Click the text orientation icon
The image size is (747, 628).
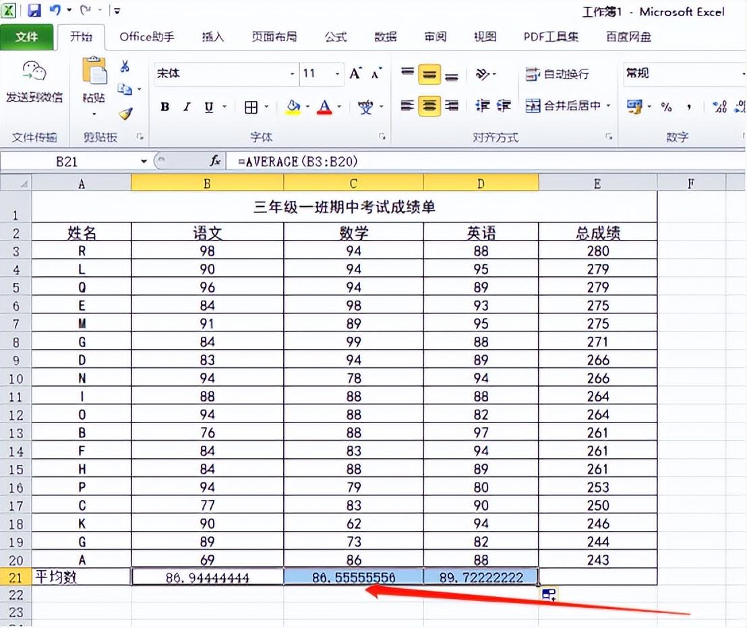click(x=483, y=74)
